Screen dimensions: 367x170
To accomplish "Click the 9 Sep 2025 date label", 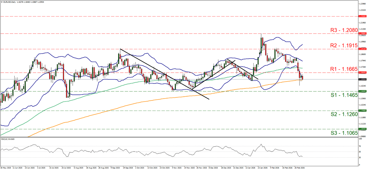I will (115, 168).
